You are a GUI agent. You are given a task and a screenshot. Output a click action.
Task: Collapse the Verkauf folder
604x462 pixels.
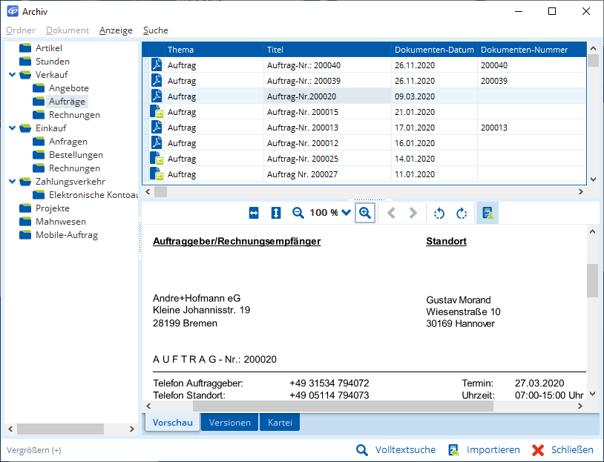[x=13, y=75]
